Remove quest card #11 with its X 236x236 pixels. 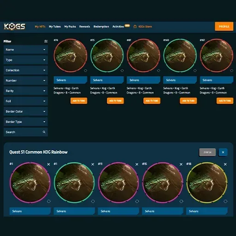137,164
